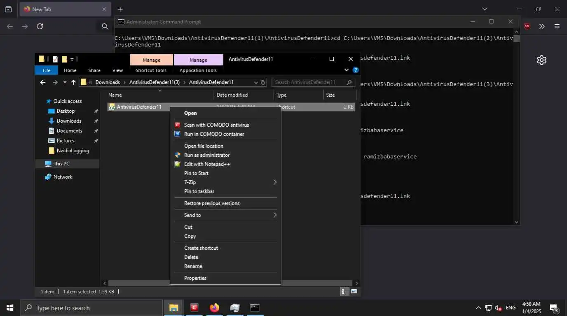The width and height of the screenshot is (567, 316).
Task: Expand the Send to submenu
Action: [x=225, y=215]
